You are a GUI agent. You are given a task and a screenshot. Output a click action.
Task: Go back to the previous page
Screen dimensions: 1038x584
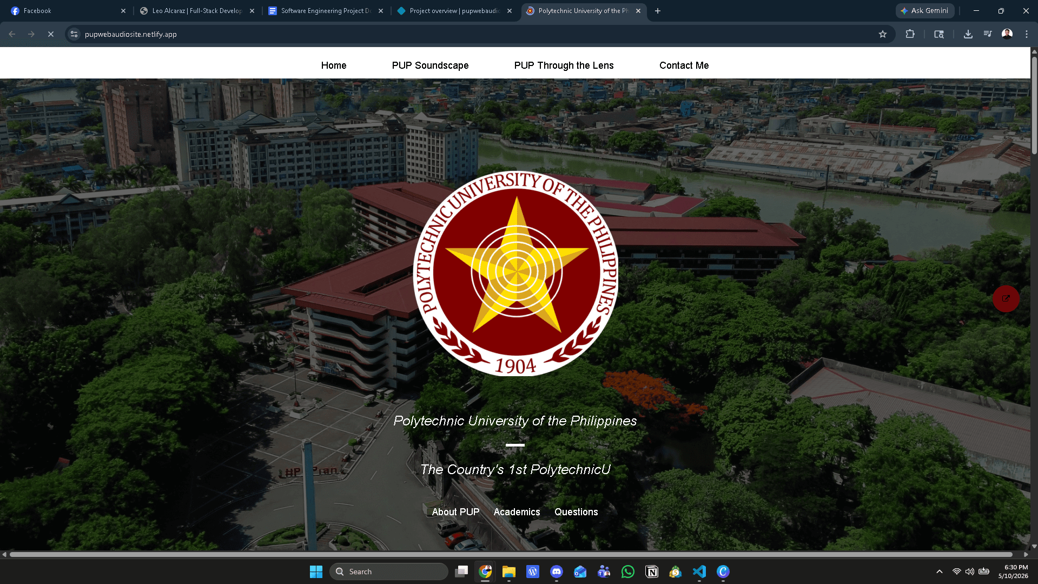point(12,34)
